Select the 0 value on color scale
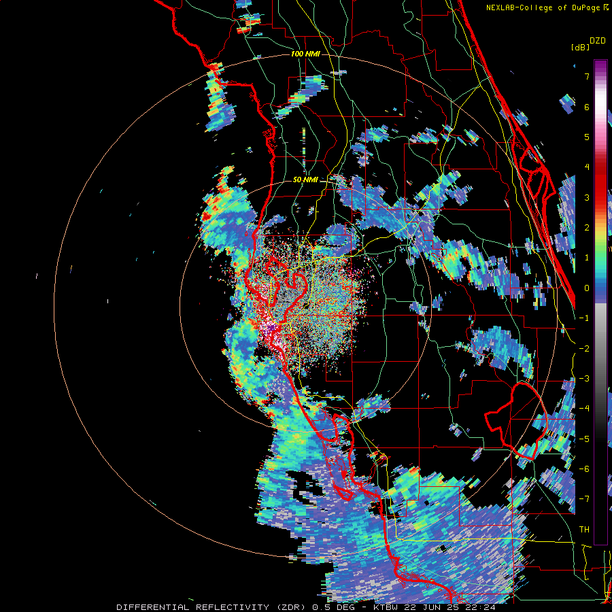 [x=587, y=288]
